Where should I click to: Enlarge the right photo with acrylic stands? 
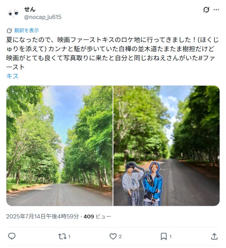point(166,146)
